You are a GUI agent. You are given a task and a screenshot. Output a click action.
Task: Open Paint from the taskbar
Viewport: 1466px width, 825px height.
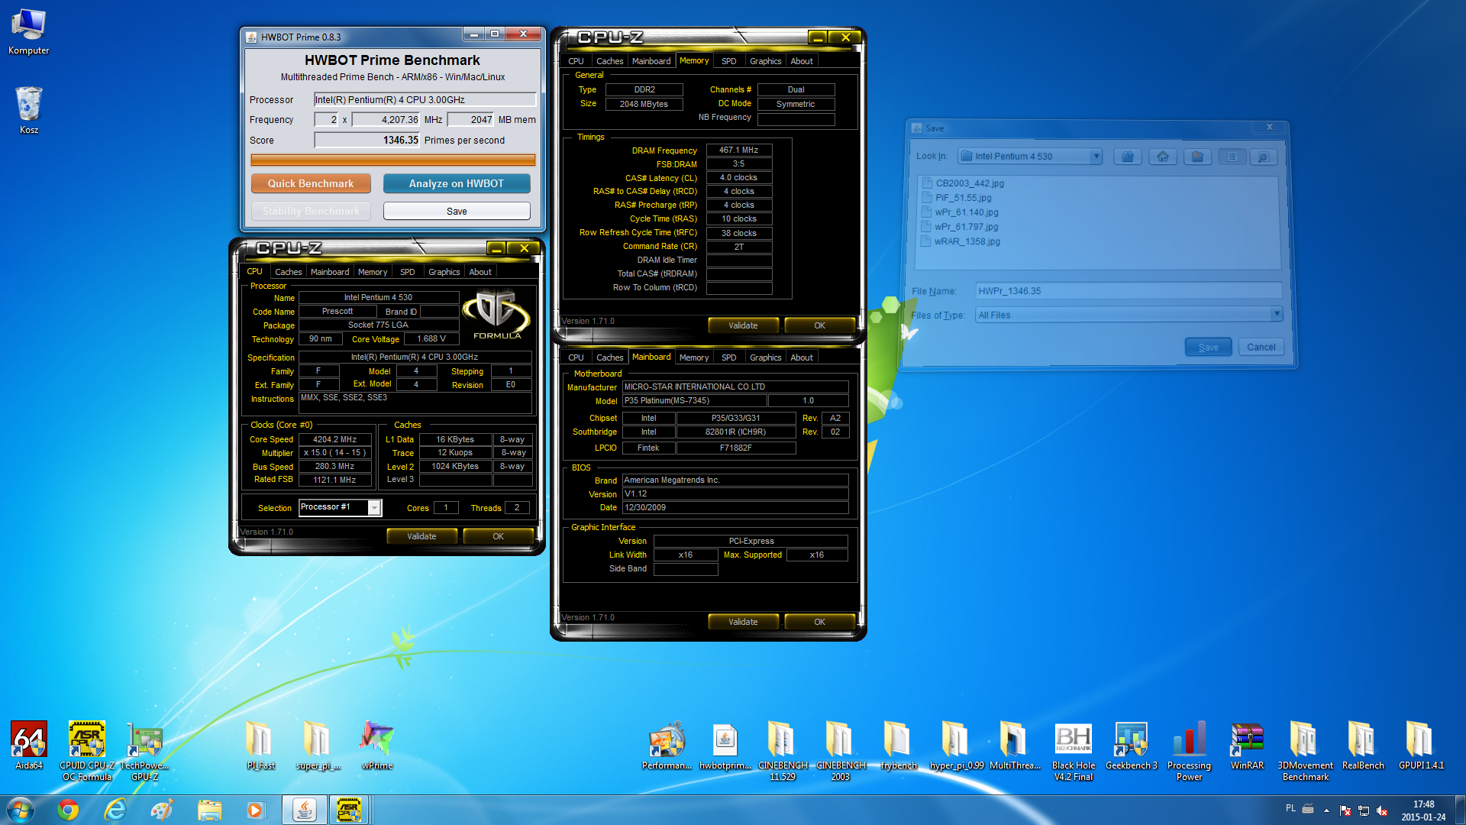[x=162, y=810]
